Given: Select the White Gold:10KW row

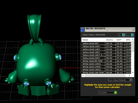Looking at the screenshot, I should 106,67.
